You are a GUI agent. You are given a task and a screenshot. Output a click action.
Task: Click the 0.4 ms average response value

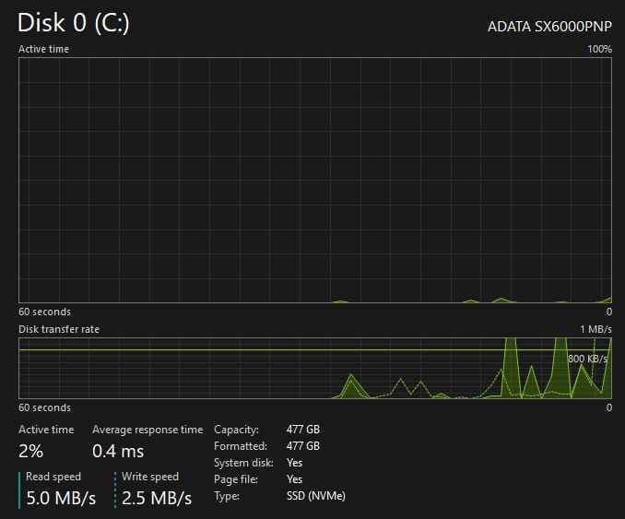click(x=118, y=451)
